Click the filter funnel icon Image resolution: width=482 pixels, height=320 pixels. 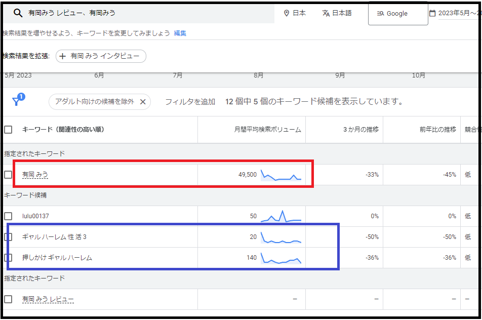click(x=17, y=101)
